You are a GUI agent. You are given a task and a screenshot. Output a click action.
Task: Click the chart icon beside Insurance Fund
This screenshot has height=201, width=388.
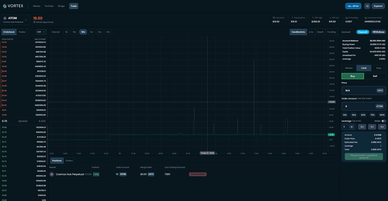click(365, 18)
